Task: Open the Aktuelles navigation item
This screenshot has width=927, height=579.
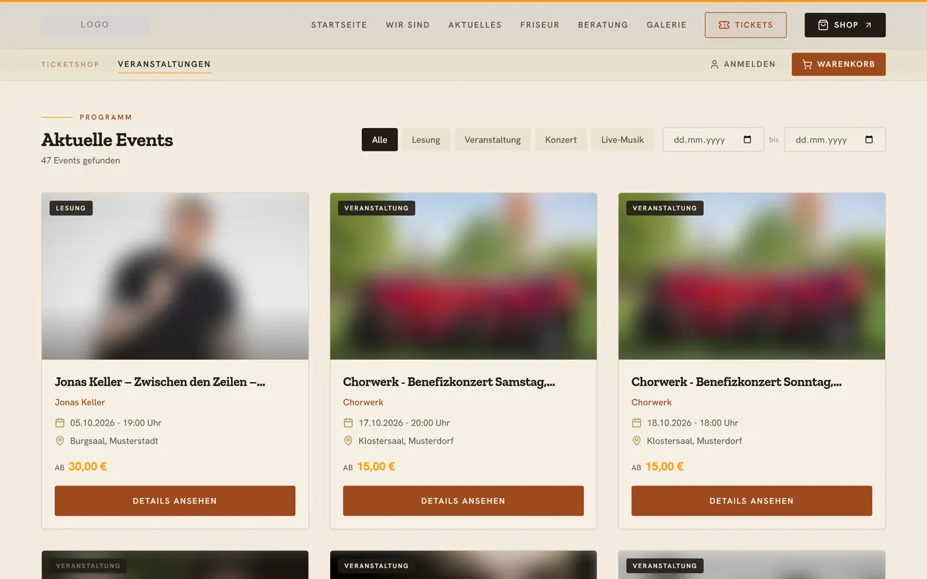Action: pos(475,25)
